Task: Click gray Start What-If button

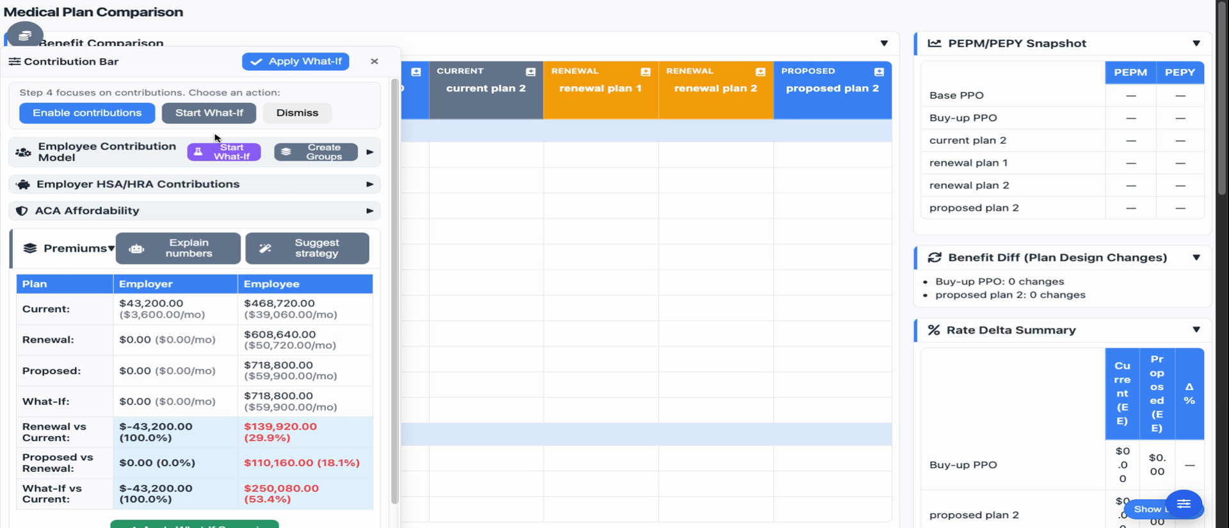Action: click(x=209, y=113)
